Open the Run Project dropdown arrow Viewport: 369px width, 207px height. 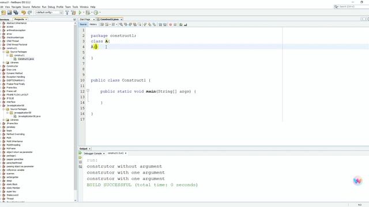pos(84,13)
